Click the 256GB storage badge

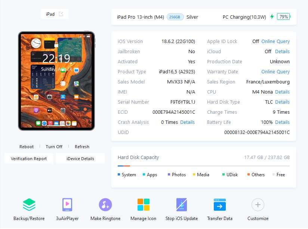point(175,17)
